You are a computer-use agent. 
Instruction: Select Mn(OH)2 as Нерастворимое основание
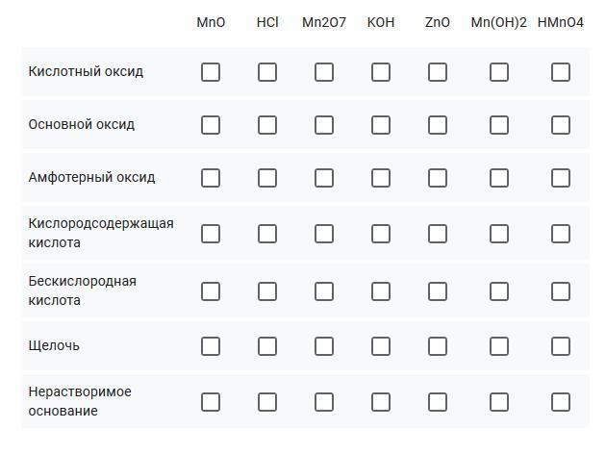point(499,402)
